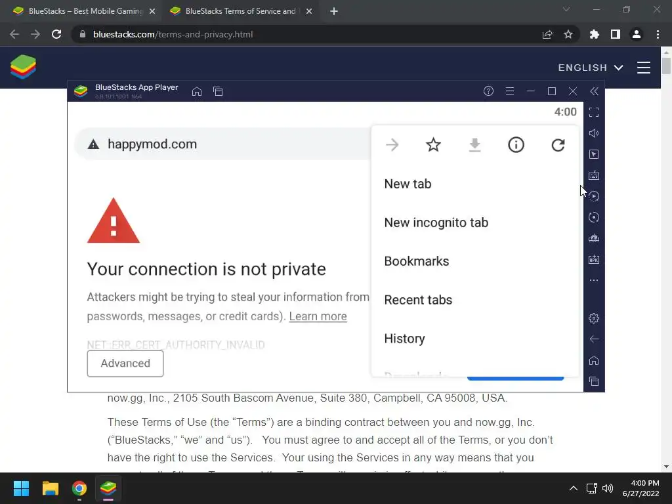Open File Explorer from taskbar
Image resolution: width=672 pixels, height=504 pixels.
coord(50,488)
